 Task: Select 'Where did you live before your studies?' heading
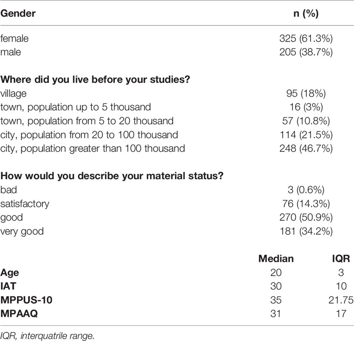point(95,80)
